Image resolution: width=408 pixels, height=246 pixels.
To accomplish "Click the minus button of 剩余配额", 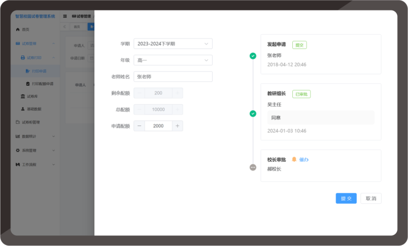I will click(139, 93).
